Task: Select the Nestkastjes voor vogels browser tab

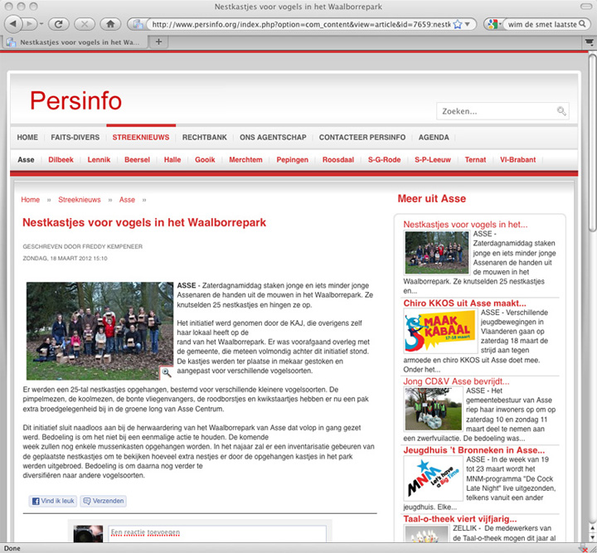Action: [75, 42]
